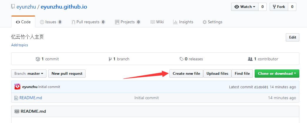Open the Branch: master dropdown
Image resolution: width=307 pixels, height=123 pixels.
(29, 74)
